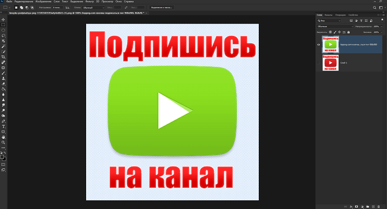Viewport: 387px width, 209px height.
Task: Toggle filter for type layers T icon
Action: [x=361, y=21]
